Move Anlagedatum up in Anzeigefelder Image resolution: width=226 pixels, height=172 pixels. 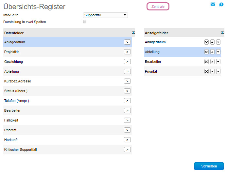[212, 42]
